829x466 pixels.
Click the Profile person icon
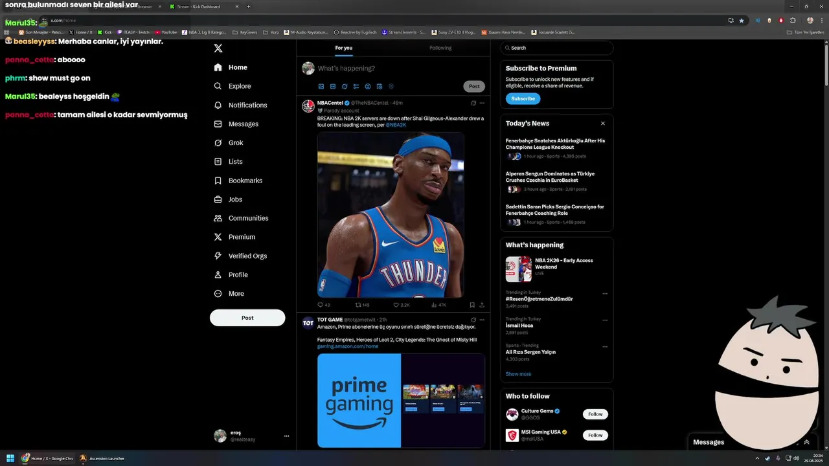(x=218, y=274)
